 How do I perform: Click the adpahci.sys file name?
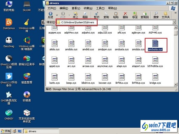pos(88,33)
